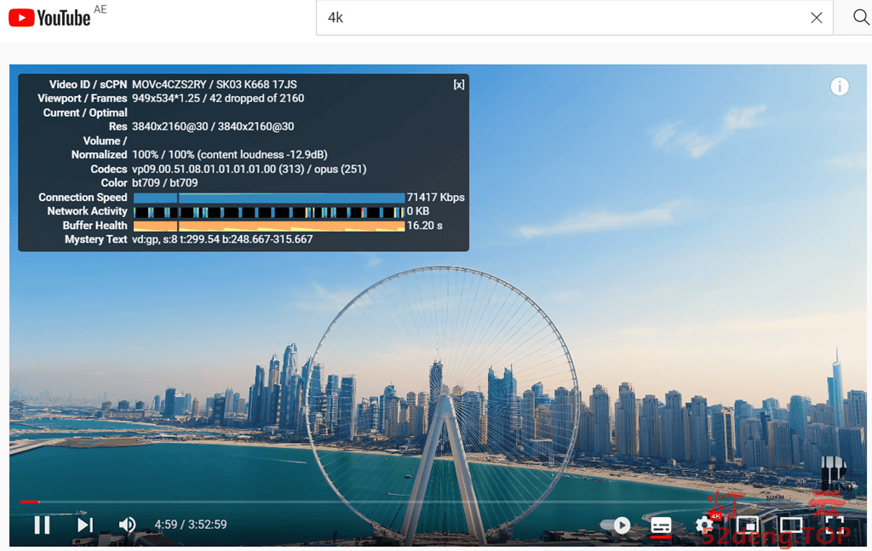Image resolution: width=872 pixels, height=551 pixels.
Task: Click the channel watermark on the video
Action: coord(832,475)
